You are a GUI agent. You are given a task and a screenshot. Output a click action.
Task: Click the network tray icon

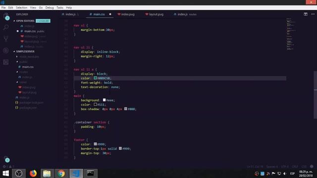click(279, 174)
